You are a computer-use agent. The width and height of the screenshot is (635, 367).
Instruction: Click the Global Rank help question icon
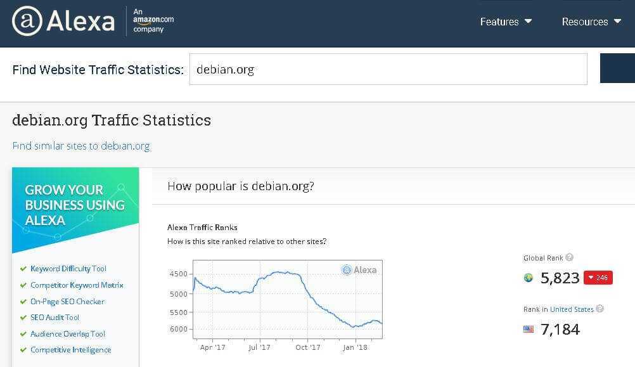point(569,257)
